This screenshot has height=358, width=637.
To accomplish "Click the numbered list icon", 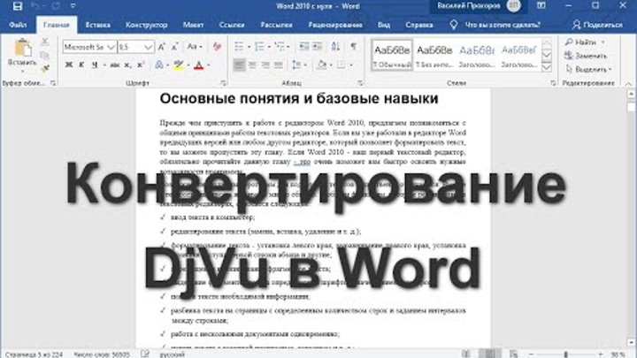I will coord(258,46).
